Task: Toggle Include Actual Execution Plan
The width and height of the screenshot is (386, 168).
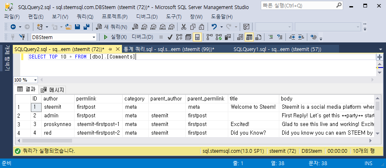Action: 210,37
